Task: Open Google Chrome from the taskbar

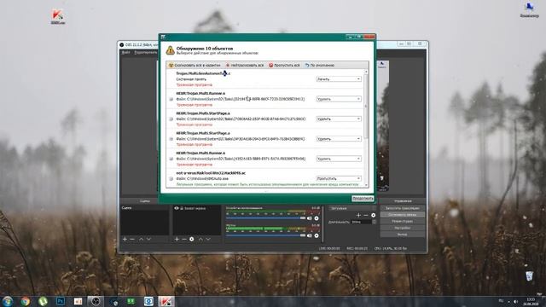Action: 25,301
